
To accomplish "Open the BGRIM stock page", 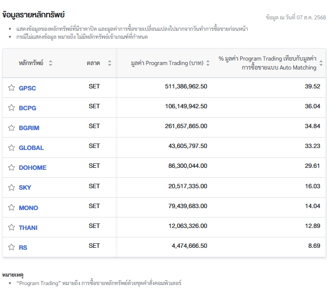I will [29, 128].
